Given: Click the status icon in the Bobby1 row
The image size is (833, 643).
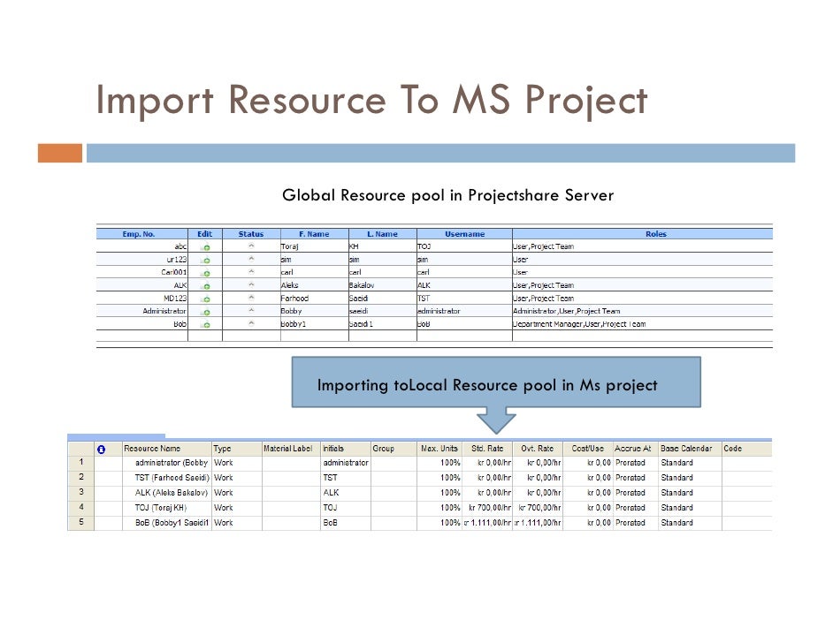Looking at the screenshot, I should click(x=251, y=323).
